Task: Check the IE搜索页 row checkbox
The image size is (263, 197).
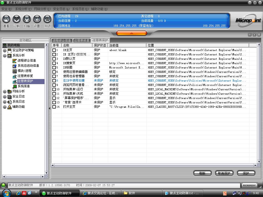Action: [x=54, y=63]
